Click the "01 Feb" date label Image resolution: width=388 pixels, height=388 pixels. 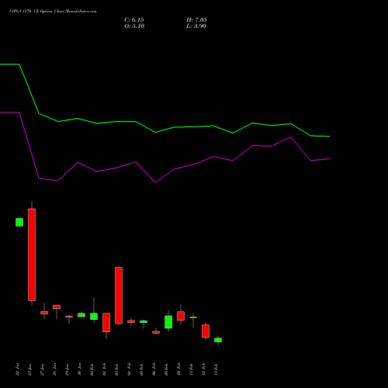point(92,369)
